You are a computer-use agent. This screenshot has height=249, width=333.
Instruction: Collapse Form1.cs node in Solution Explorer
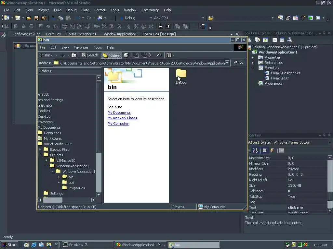tap(252, 68)
